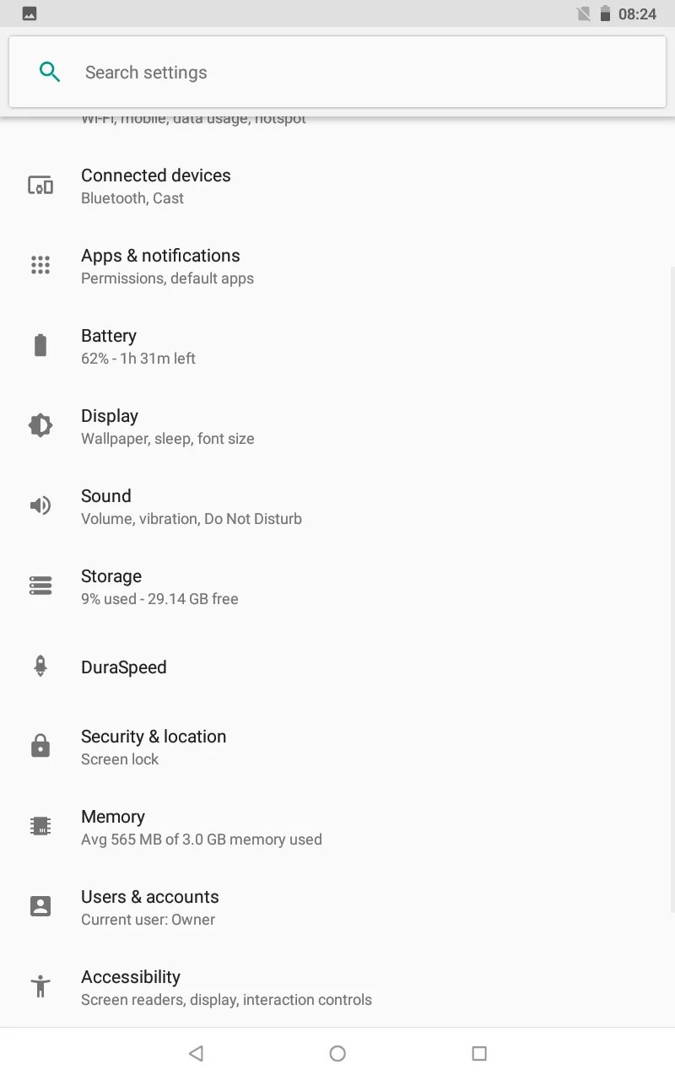Tap the Memory chip icon

(40, 826)
